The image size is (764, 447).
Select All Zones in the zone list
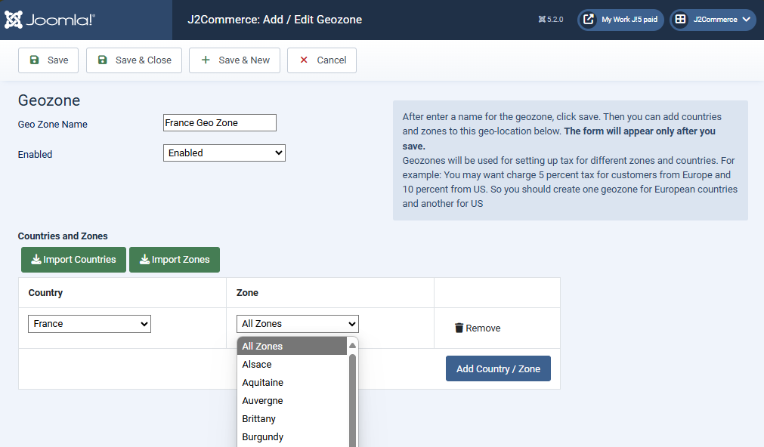(292, 347)
